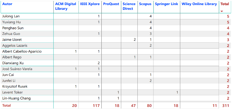Click the sort arrow under Total header
The height and width of the screenshot is (109, 232).
point(222,11)
